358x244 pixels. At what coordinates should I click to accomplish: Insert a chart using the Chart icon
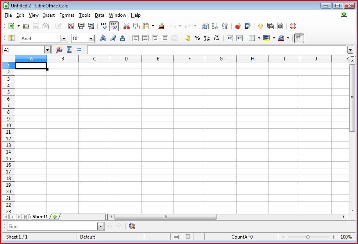coord(238,26)
